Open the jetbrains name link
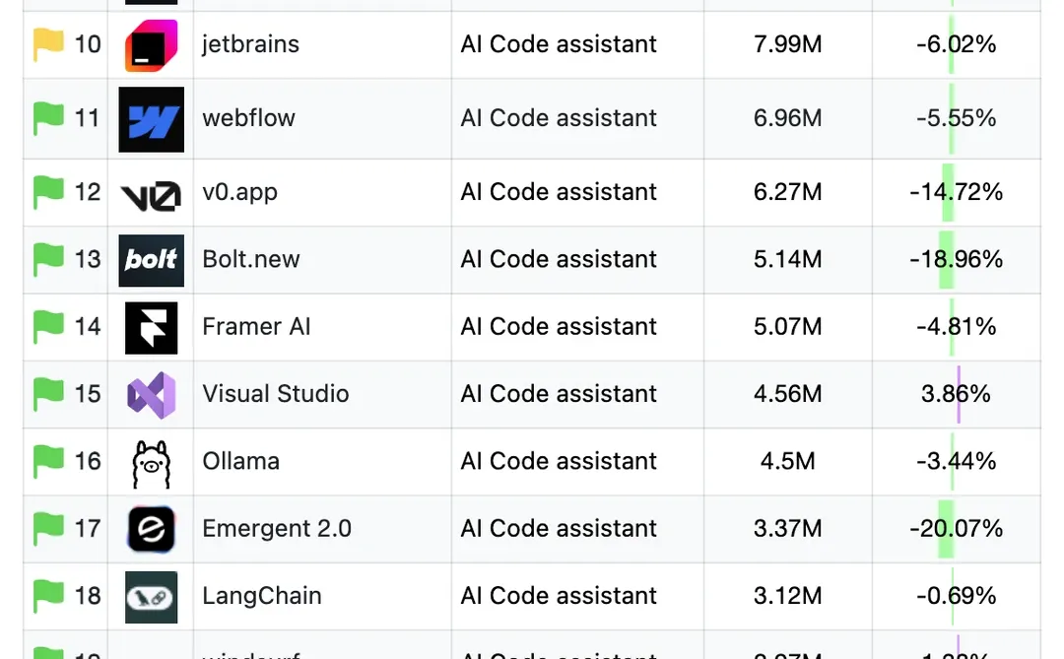Image resolution: width=1064 pixels, height=659 pixels. click(250, 44)
